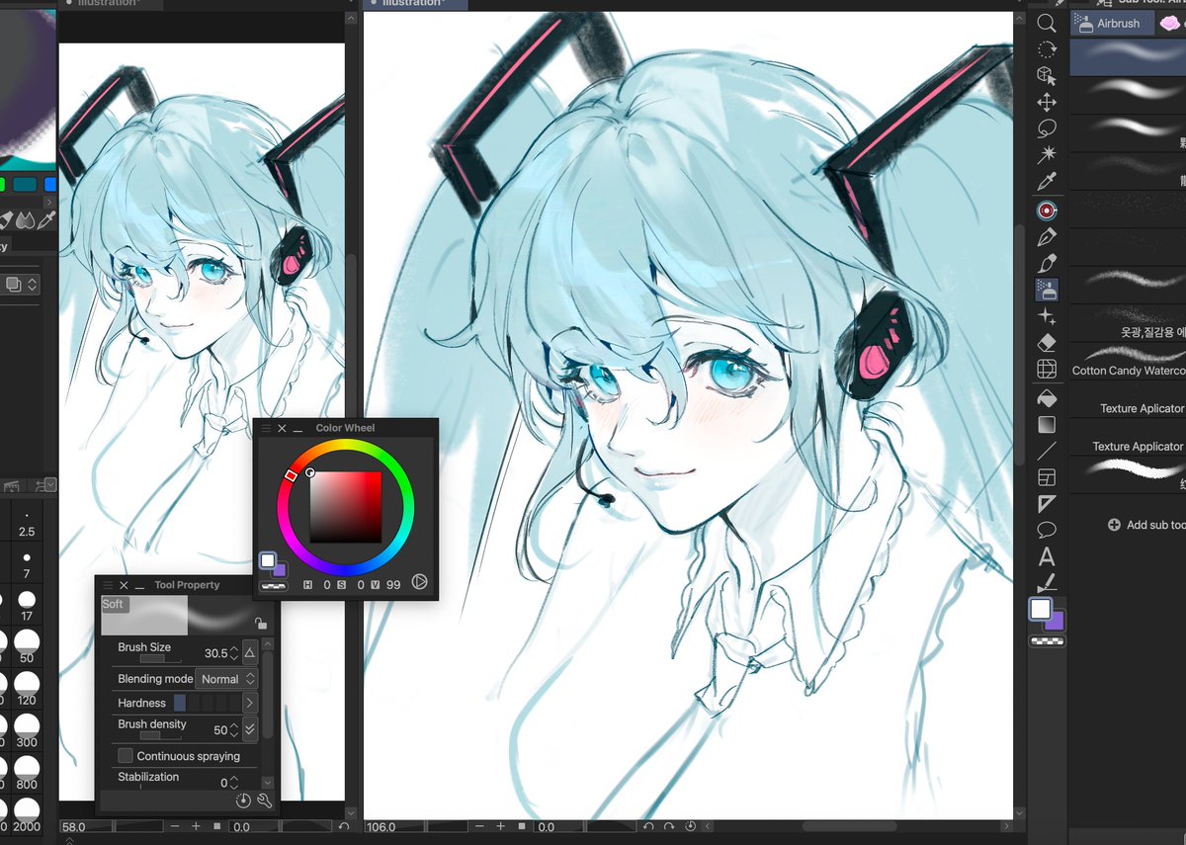The width and height of the screenshot is (1186, 845).
Task: Select the Decoration sparkle tool
Action: 1047,316
